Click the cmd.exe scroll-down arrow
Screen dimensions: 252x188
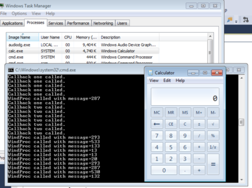coord(241,180)
